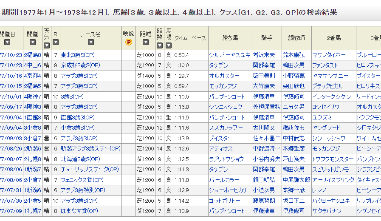Screen dimensions: 381x221
Task: Open winning horse スズカフラワー
Action: (226, 128)
